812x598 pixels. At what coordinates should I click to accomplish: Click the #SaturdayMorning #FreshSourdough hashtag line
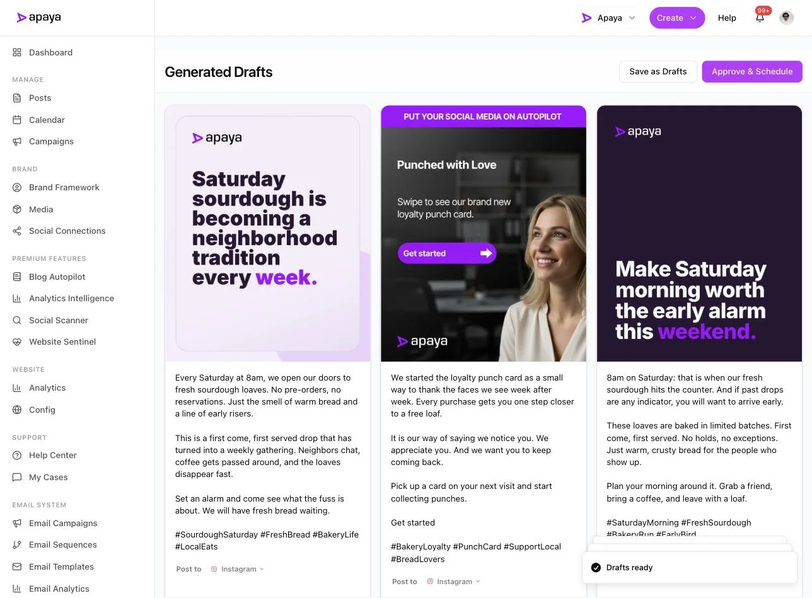tap(679, 522)
